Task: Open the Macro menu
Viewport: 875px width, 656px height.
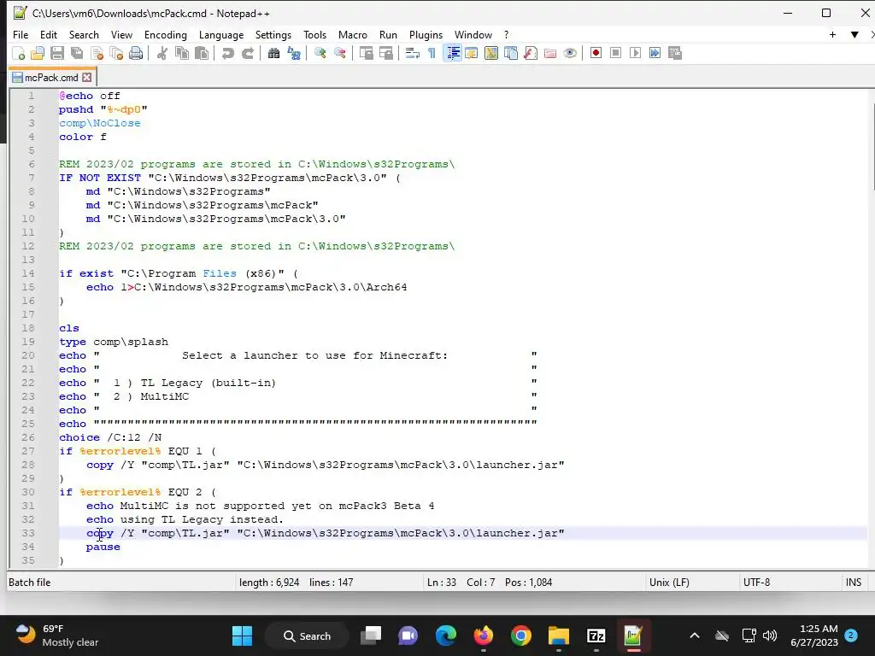Action: (353, 34)
